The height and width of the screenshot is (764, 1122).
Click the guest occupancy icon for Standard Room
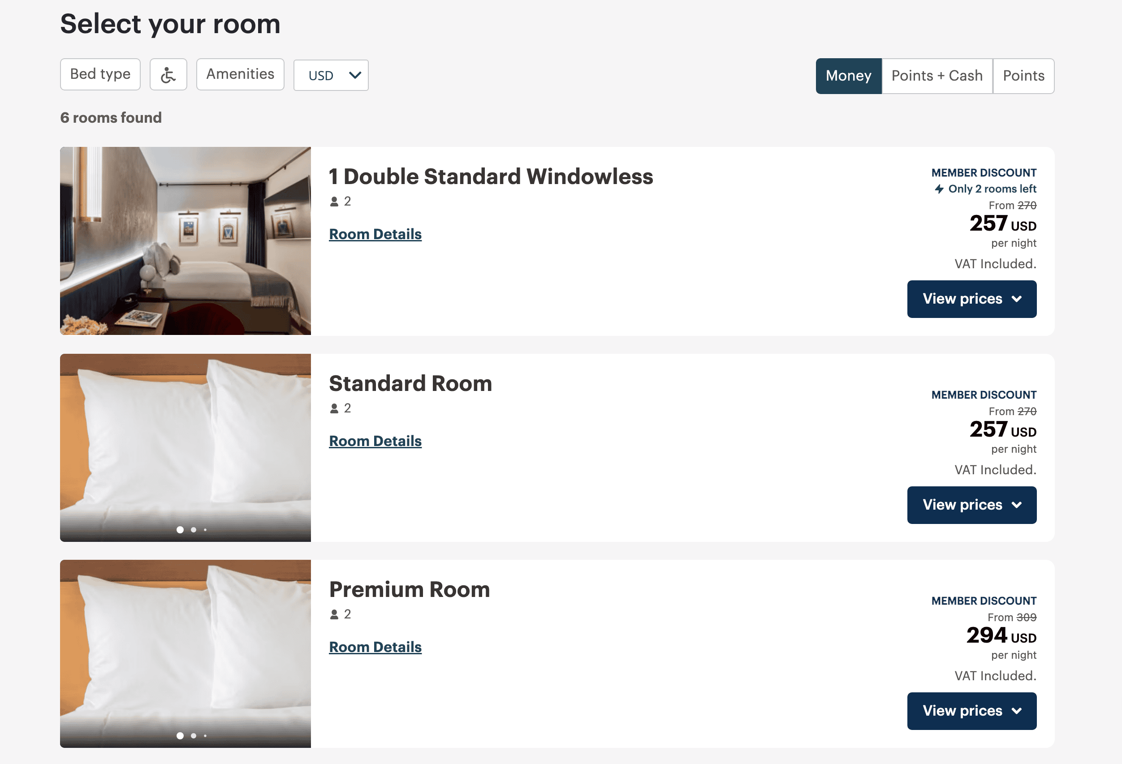(x=334, y=409)
